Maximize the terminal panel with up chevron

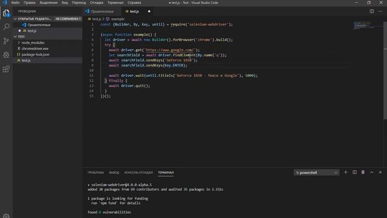coord(371,172)
